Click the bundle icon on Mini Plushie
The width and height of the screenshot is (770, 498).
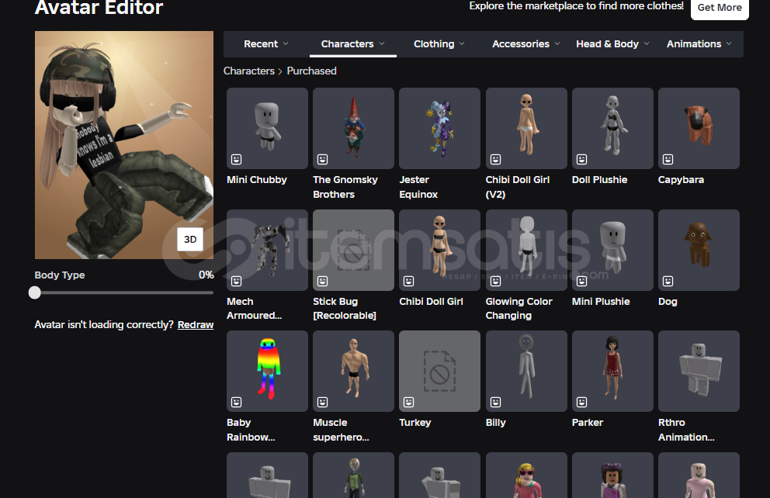click(582, 281)
